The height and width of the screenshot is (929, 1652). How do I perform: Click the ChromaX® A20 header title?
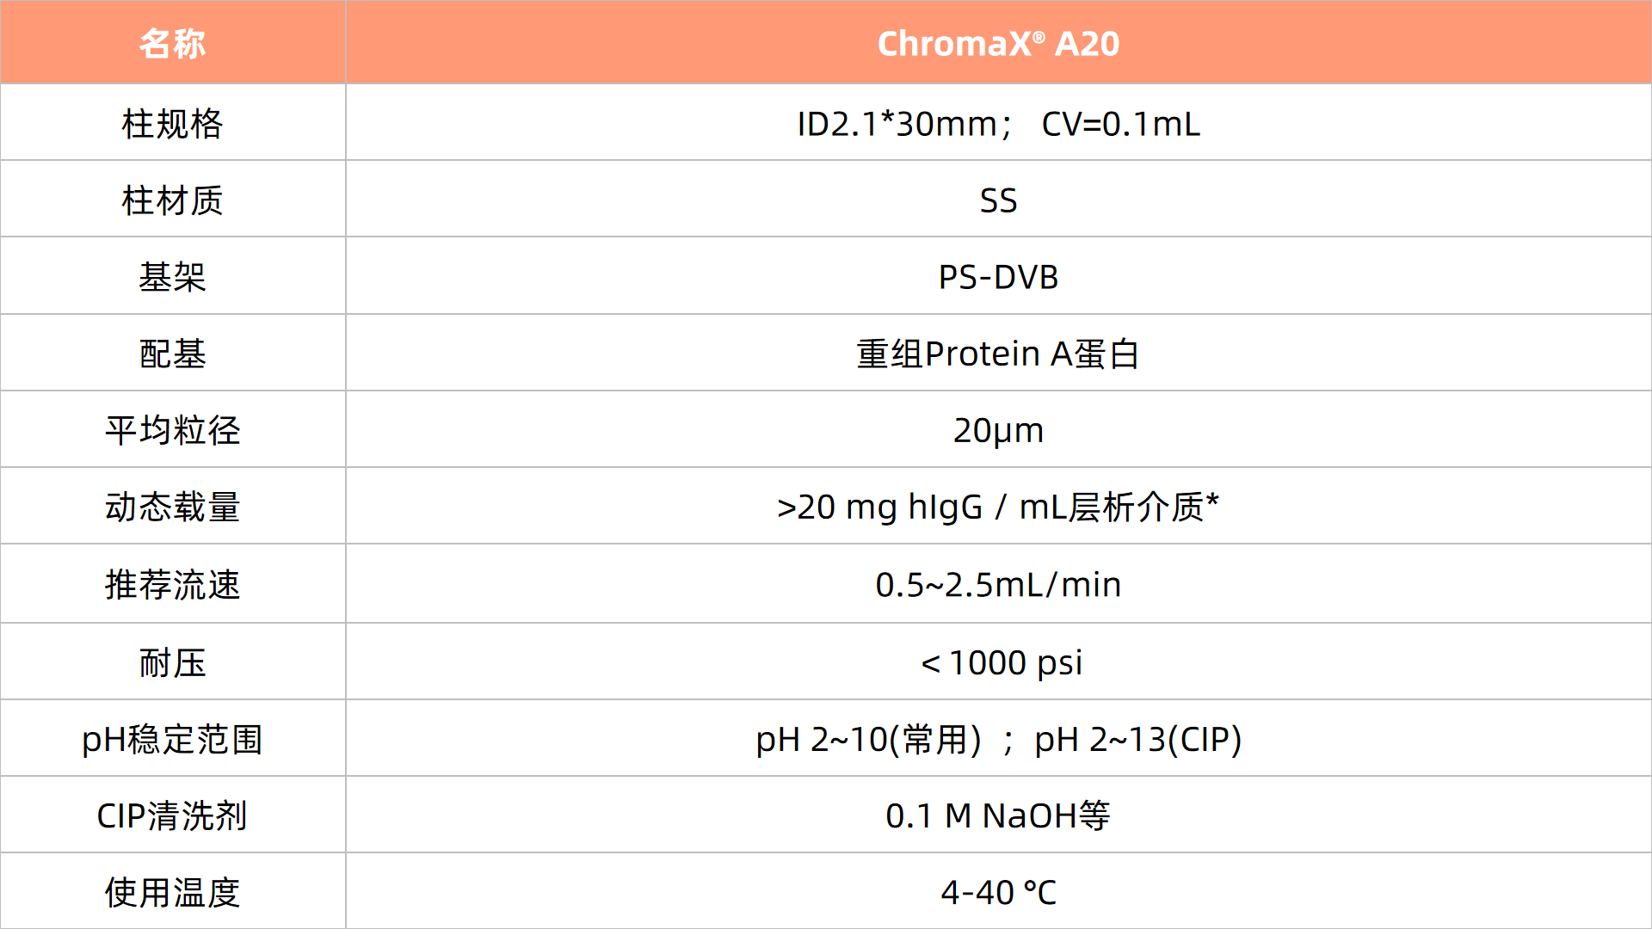point(998,43)
